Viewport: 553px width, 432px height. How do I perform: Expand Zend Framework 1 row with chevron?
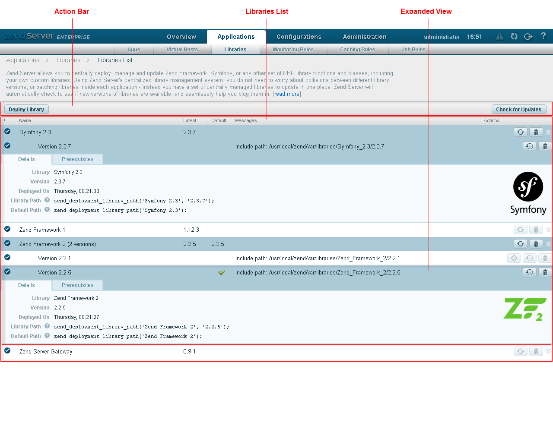point(549,230)
